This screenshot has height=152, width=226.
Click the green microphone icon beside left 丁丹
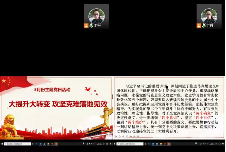coord(91,25)
